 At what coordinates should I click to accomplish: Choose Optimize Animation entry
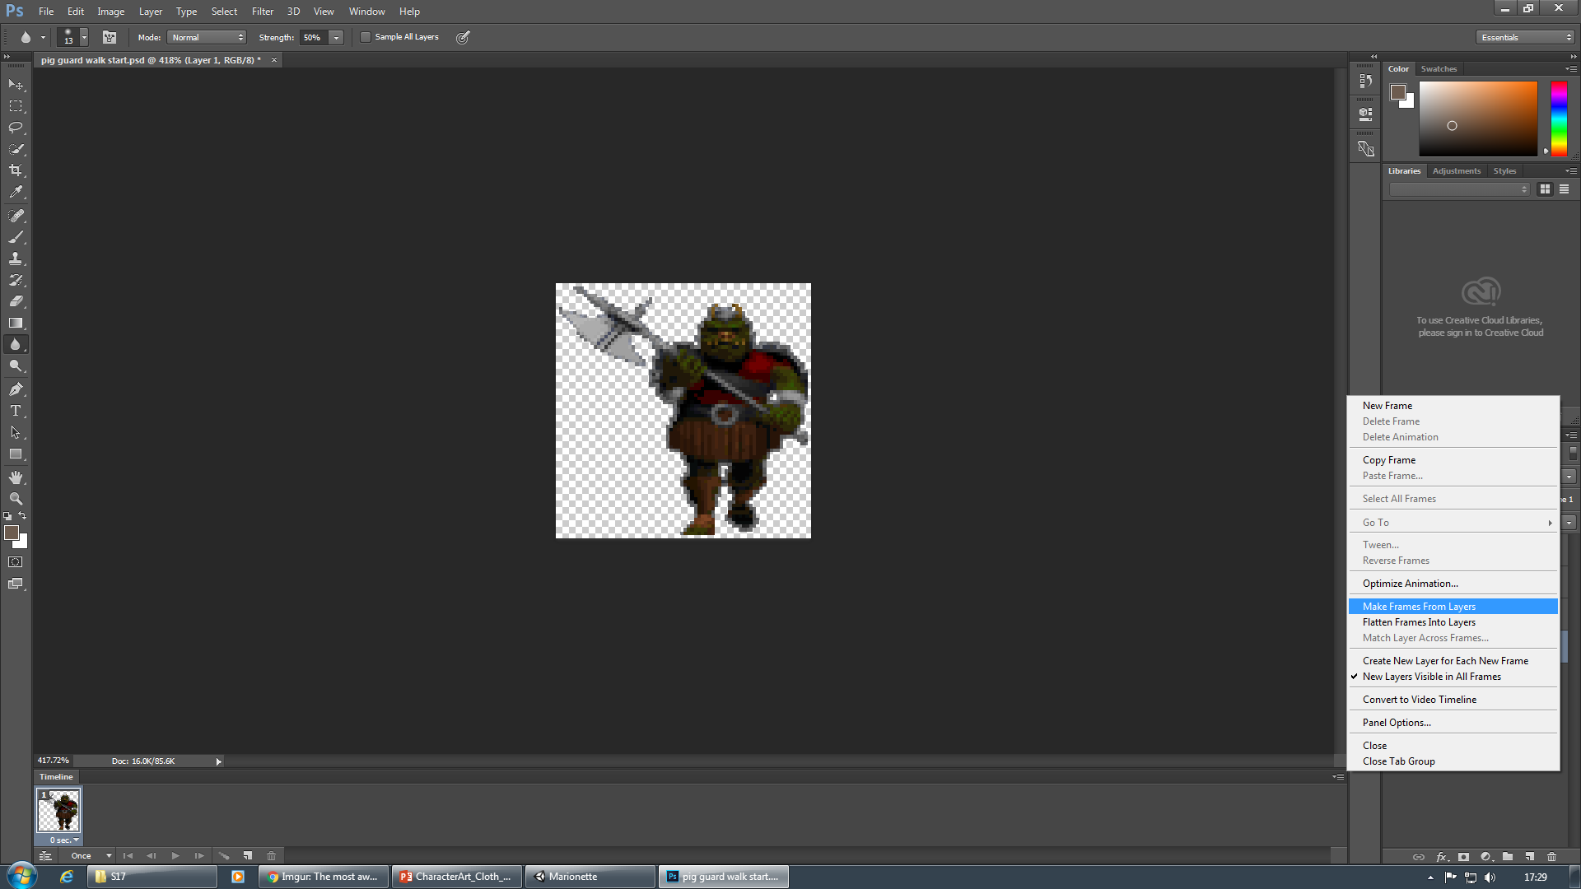[x=1453, y=584]
